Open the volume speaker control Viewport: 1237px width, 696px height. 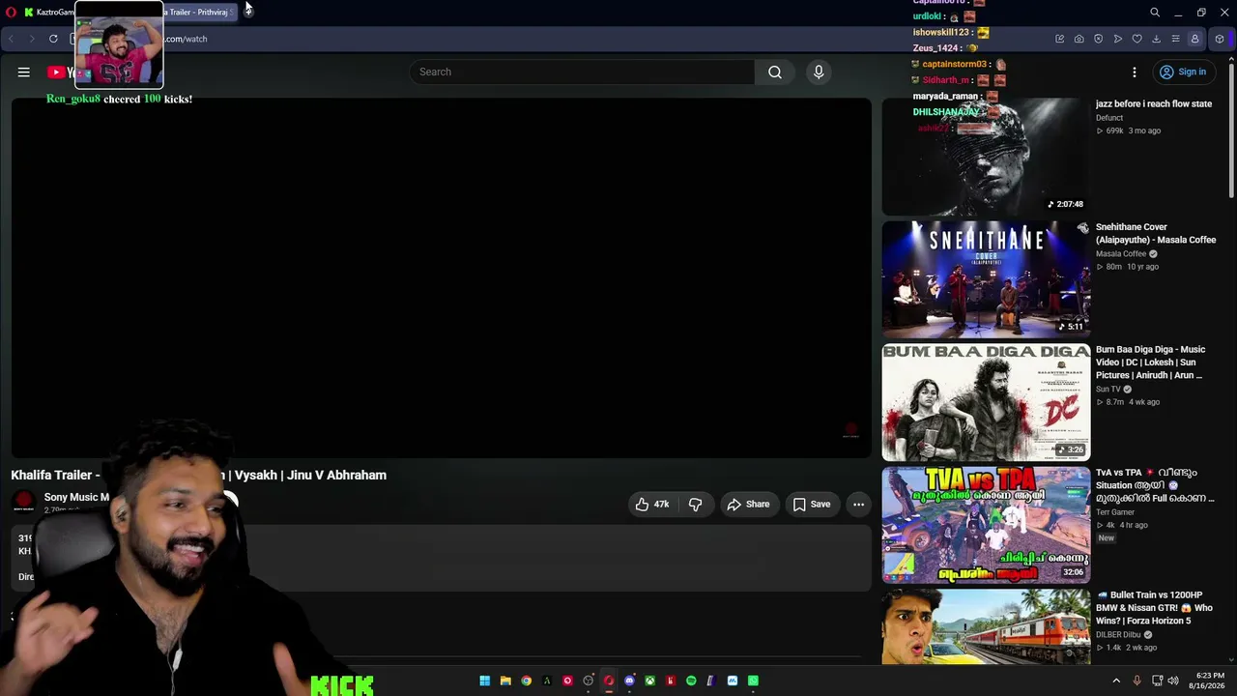(x=1173, y=681)
